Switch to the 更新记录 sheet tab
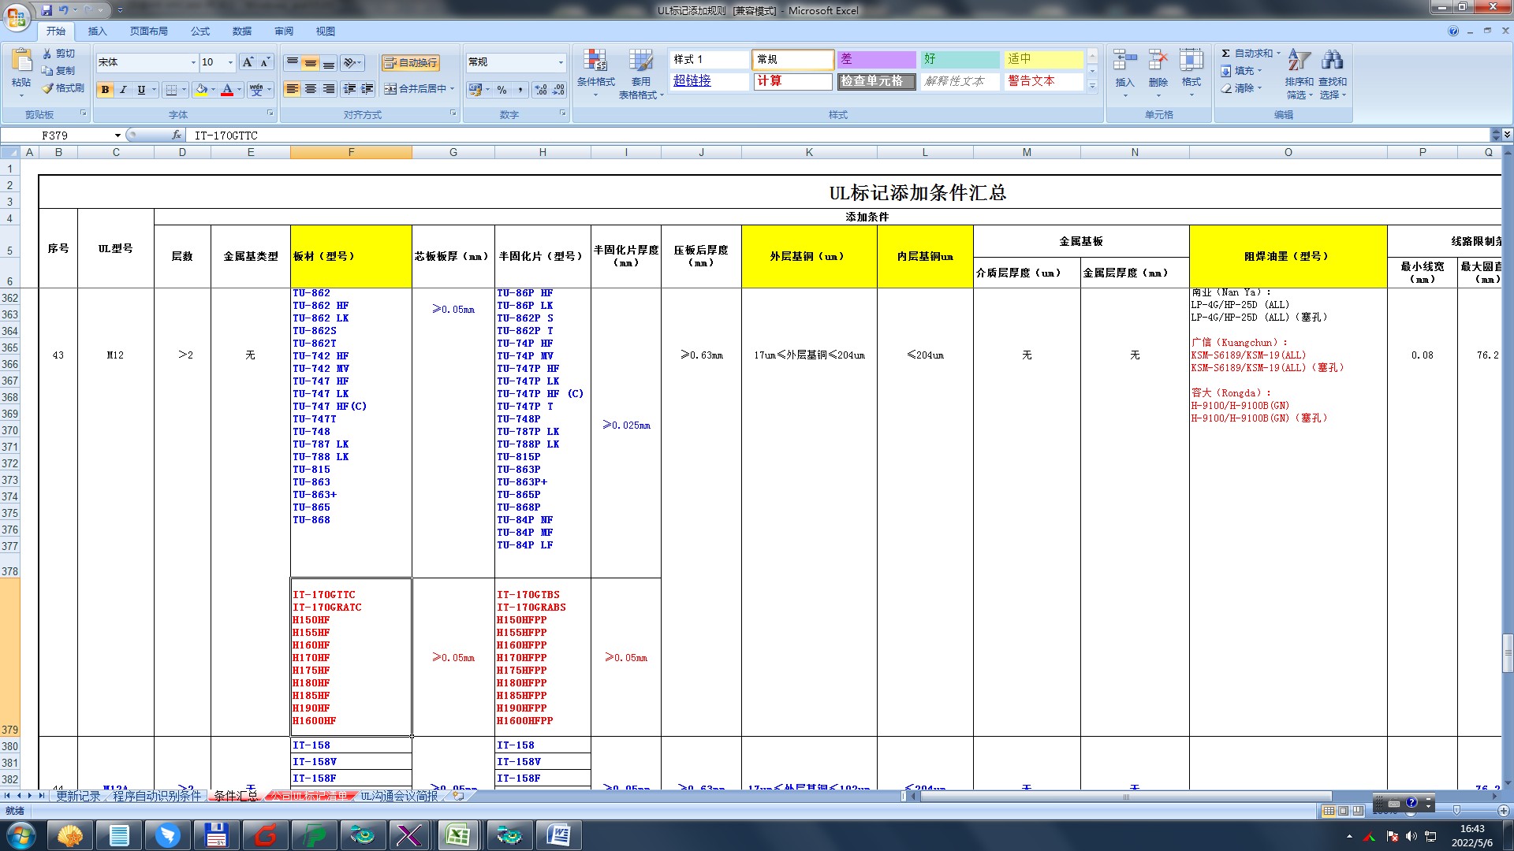Screen dimensions: 1514x851 pyautogui.click(x=78, y=797)
